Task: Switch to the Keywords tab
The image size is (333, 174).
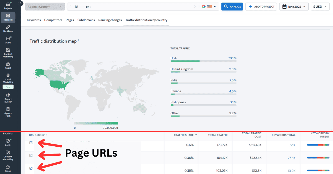Action: pyautogui.click(x=34, y=20)
